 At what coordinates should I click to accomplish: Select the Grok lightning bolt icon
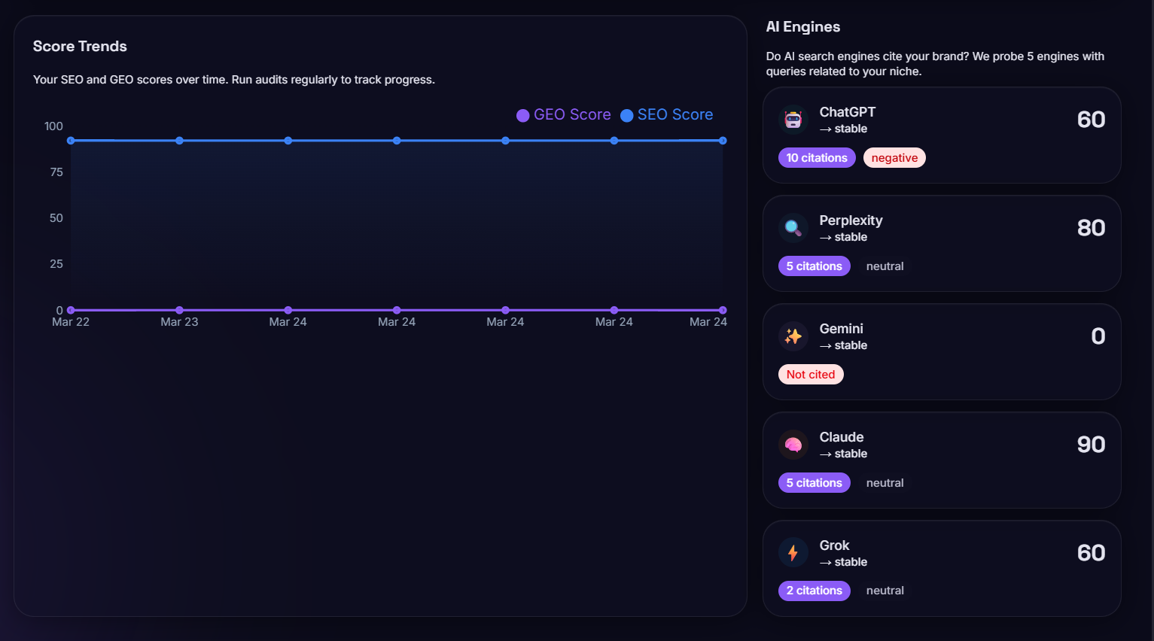click(x=793, y=552)
